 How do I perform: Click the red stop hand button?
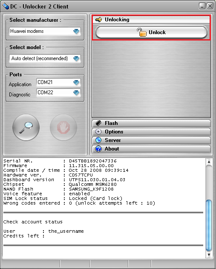(63, 127)
